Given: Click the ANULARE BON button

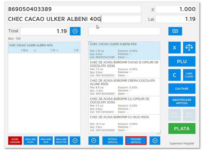Looking at the screenshot, I should point(46,141).
